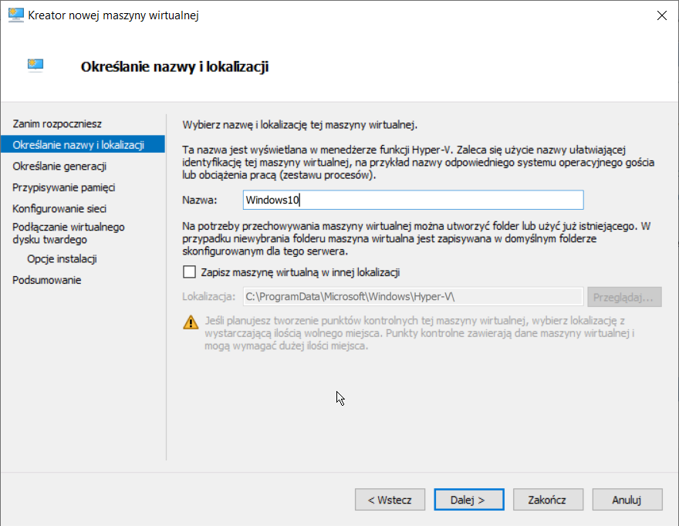The image size is (679, 526).
Task: Click the '< Wstecz' button
Action: click(x=390, y=499)
